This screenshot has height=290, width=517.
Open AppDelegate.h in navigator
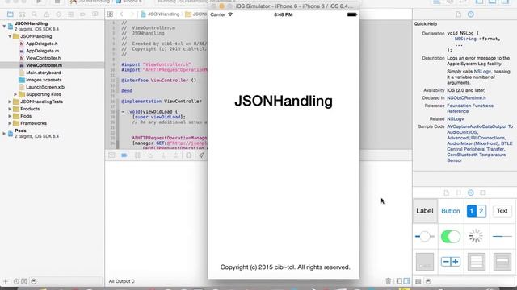tap(41, 43)
